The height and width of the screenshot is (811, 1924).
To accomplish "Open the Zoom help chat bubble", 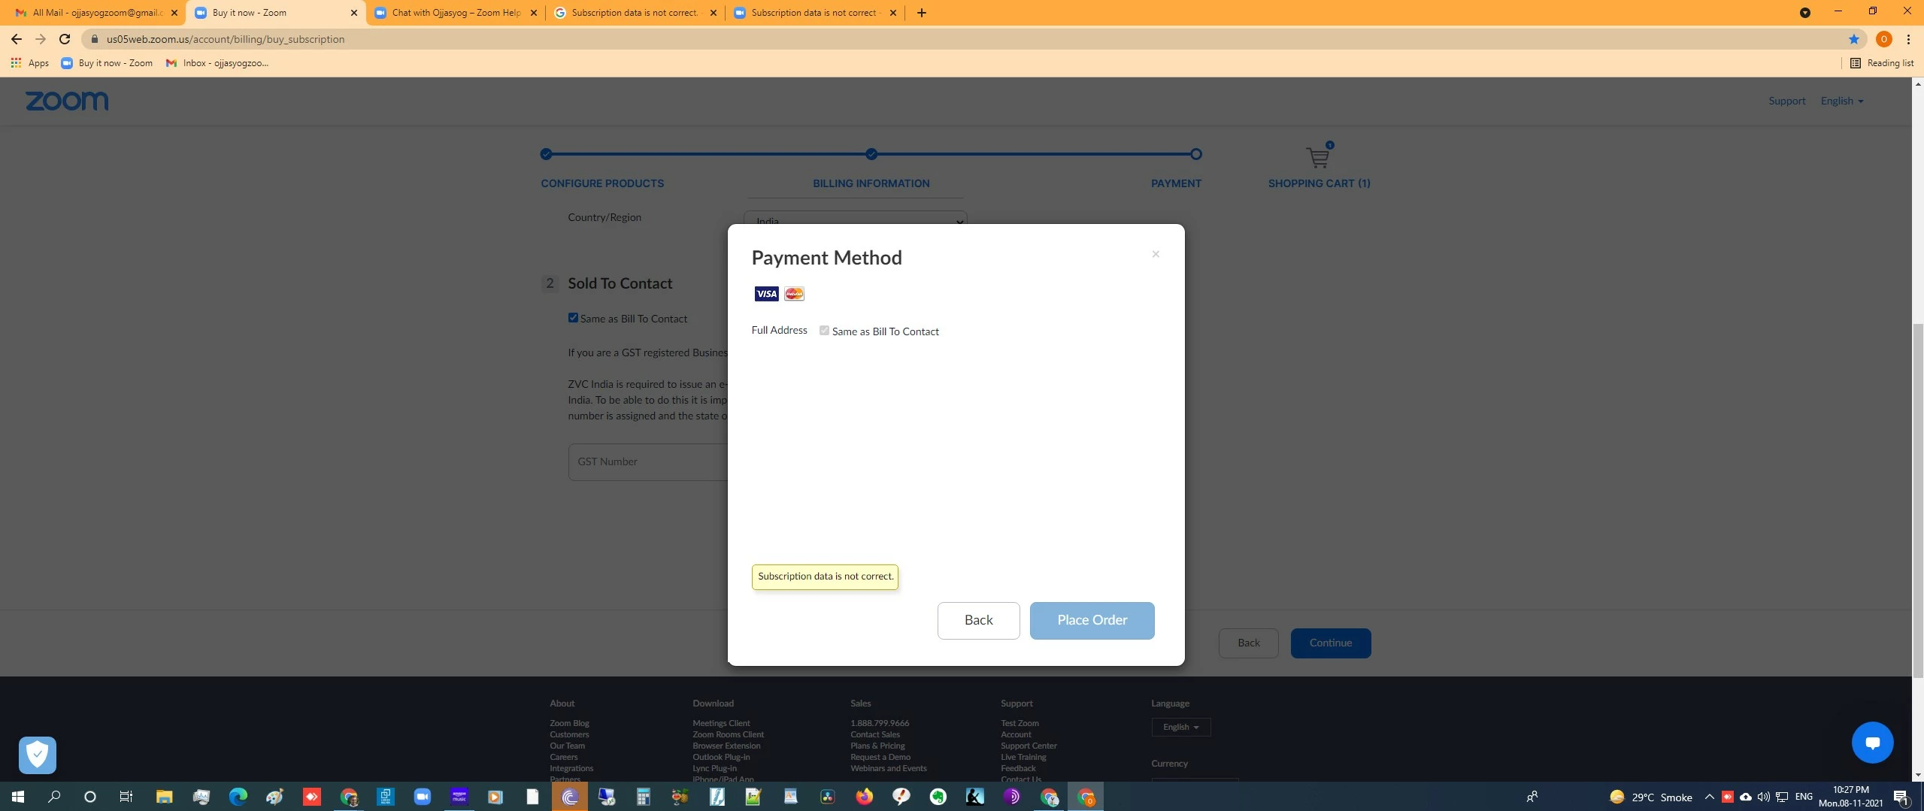I will point(1872,743).
